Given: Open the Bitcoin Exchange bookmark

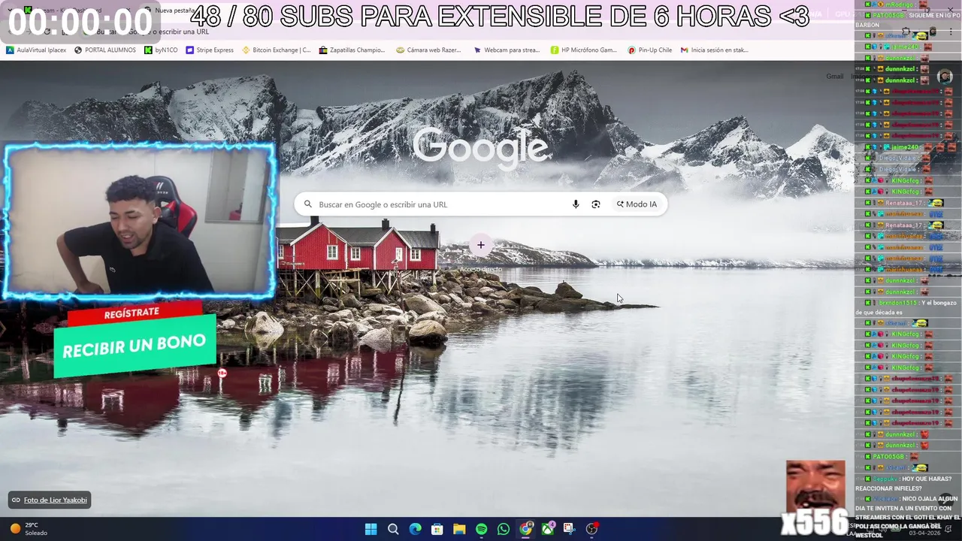Looking at the screenshot, I should click(x=276, y=50).
